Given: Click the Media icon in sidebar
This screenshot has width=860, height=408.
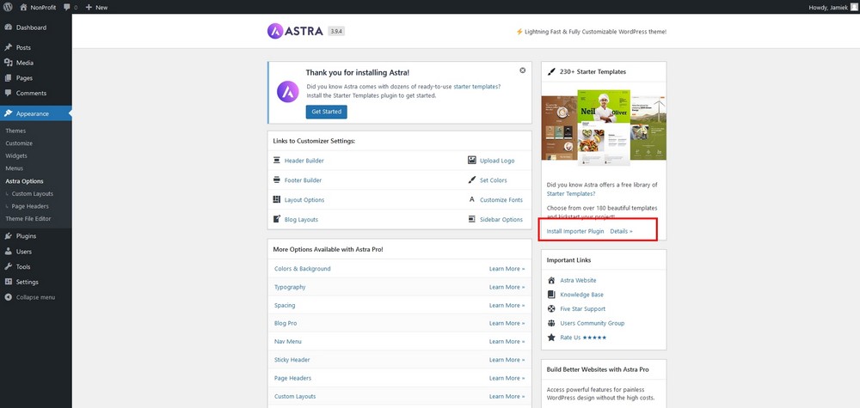Looking at the screenshot, I should 9,63.
